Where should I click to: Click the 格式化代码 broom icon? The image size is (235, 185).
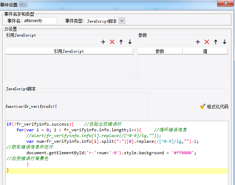[x=202, y=107]
